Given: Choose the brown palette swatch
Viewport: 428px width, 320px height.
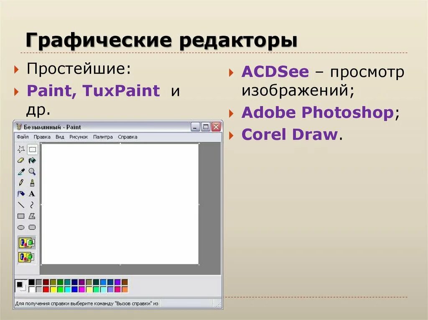Looking at the screenshot, I should (125, 282).
